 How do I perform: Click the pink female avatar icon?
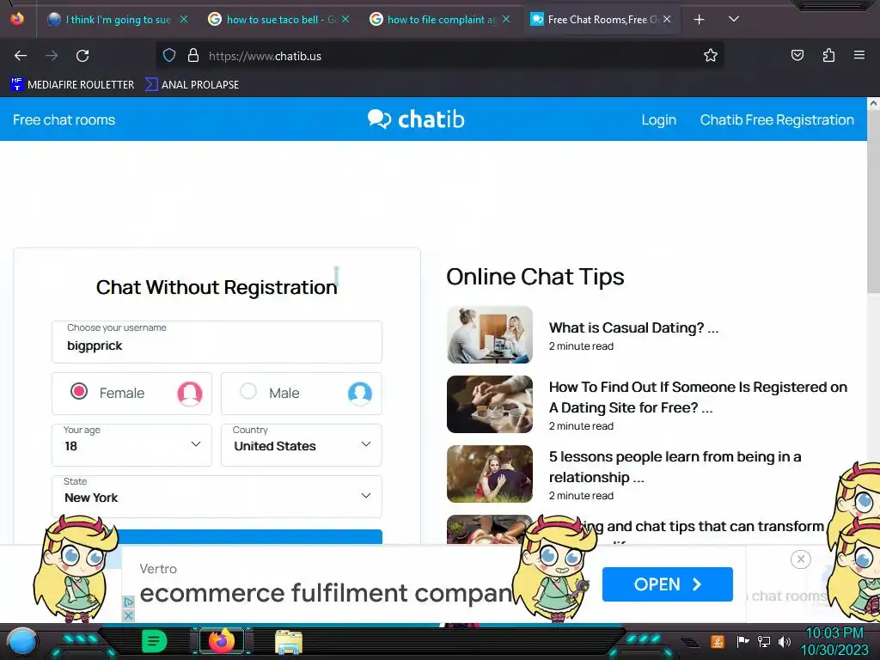click(190, 394)
